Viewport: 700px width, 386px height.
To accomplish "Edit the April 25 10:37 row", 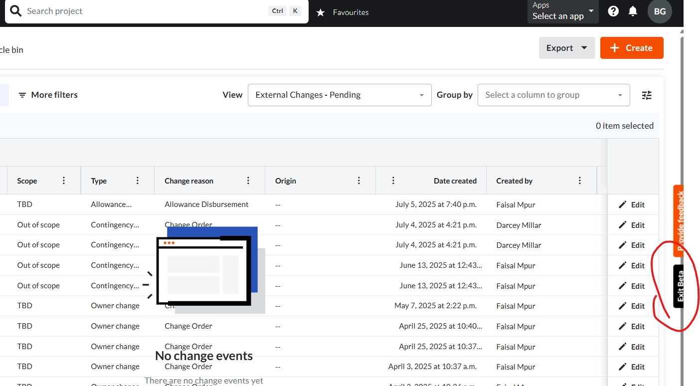I will (632, 347).
